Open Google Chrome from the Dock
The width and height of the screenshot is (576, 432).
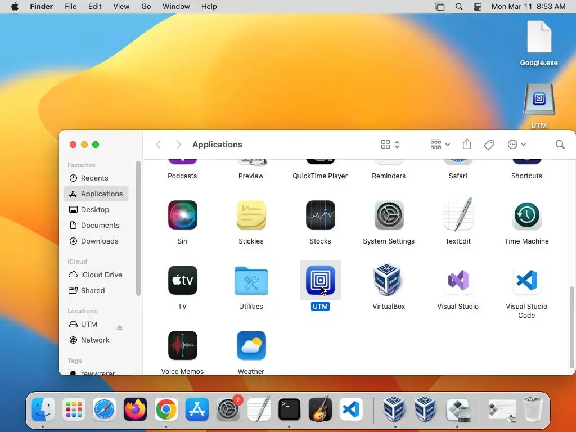click(166, 409)
